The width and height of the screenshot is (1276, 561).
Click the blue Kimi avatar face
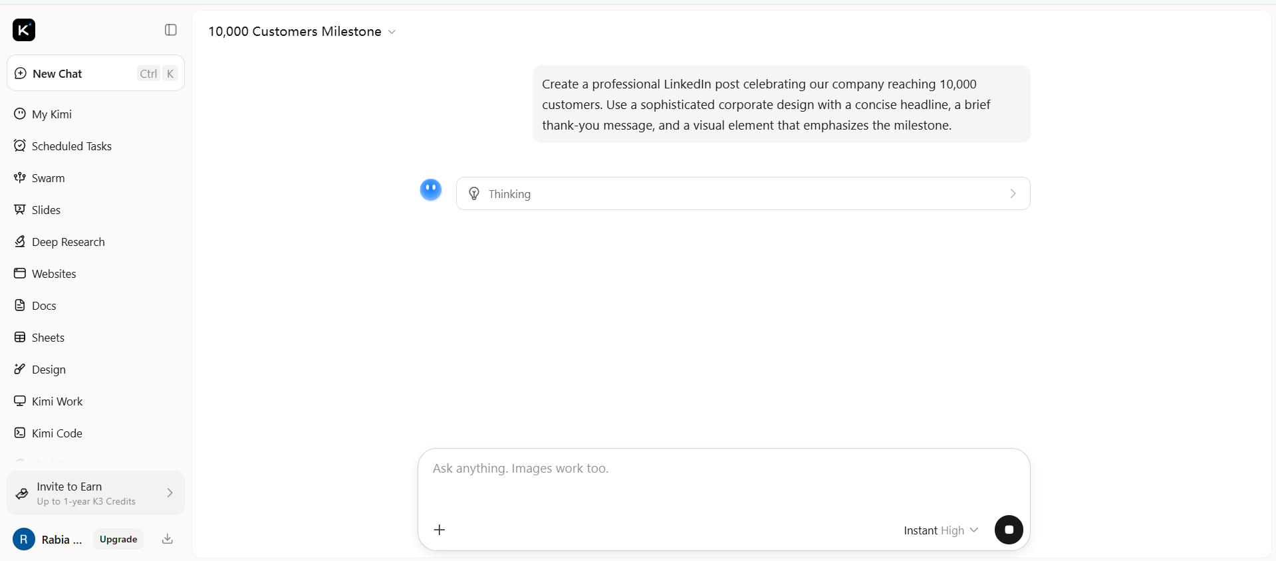(x=431, y=190)
